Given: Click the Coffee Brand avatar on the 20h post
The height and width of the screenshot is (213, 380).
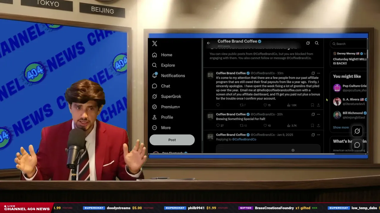Looking at the screenshot, I should pyautogui.click(x=210, y=116).
